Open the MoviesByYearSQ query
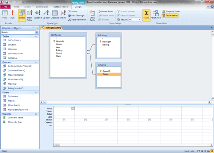The width and height of the screenshot is (214, 153). [16, 75]
